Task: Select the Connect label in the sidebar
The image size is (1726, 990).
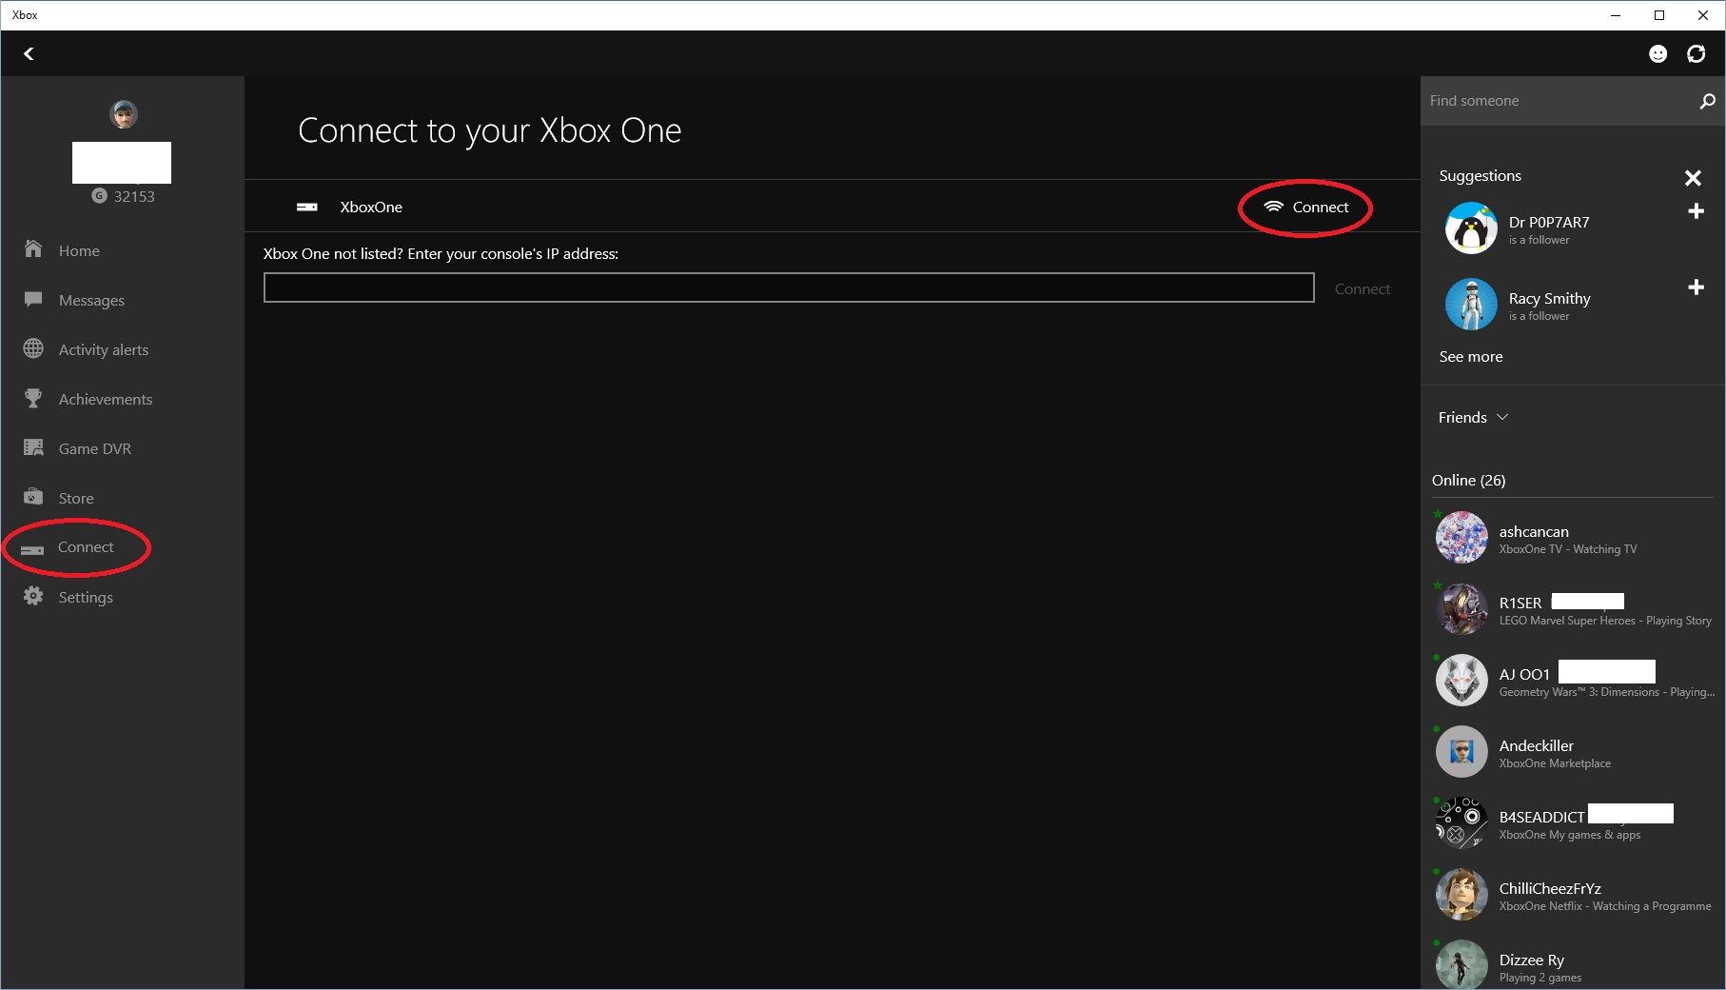Action: [86, 546]
